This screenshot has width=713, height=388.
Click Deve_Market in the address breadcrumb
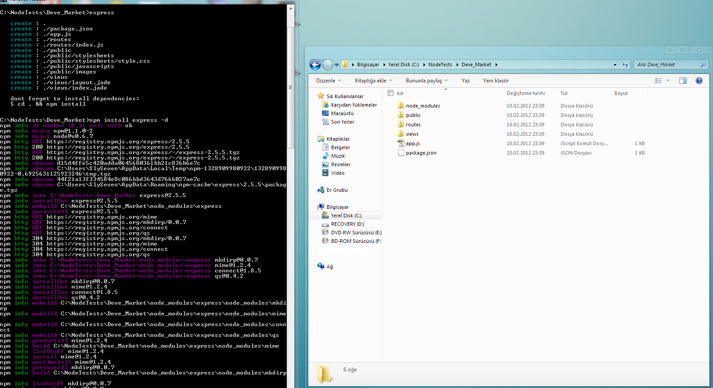[x=476, y=65]
